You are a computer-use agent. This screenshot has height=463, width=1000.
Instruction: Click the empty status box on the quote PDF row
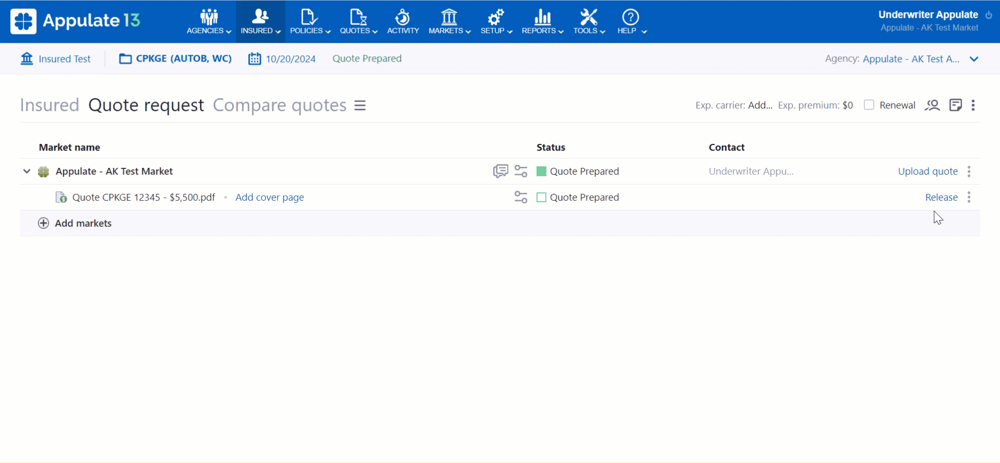point(541,197)
